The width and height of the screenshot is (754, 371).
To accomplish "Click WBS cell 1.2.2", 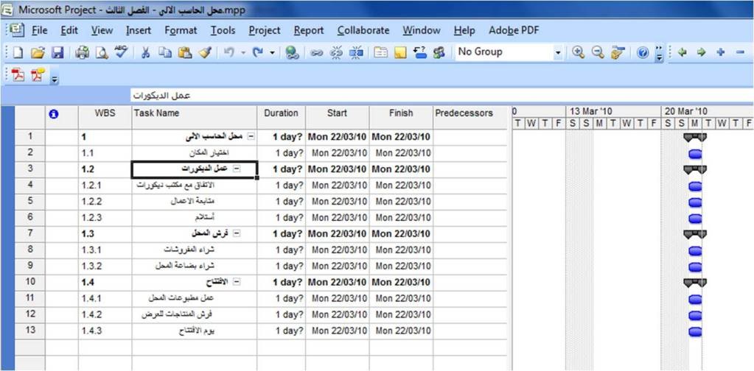I will pyautogui.click(x=105, y=202).
